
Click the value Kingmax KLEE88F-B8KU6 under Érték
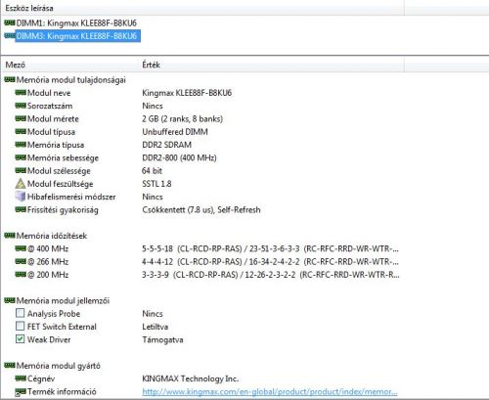187,93
